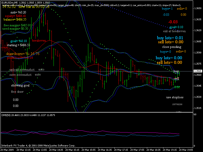
Task: Select the 'buys= 0' counter
Action: (165, 52)
